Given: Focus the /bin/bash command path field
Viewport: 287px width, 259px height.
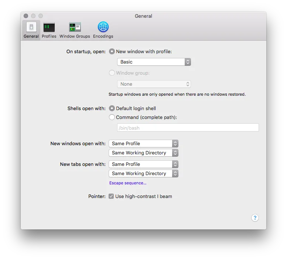Looking at the screenshot, I should click(x=188, y=127).
